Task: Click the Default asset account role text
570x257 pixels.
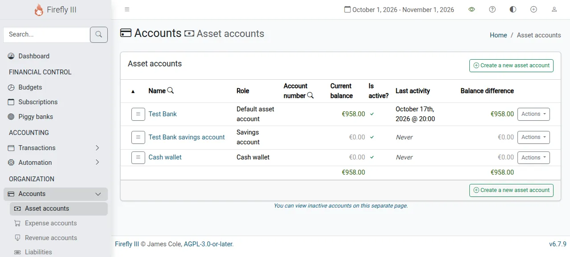Action: pos(256,114)
